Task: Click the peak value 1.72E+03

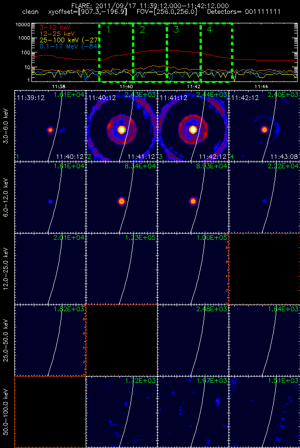Action: tap(140, 381)
